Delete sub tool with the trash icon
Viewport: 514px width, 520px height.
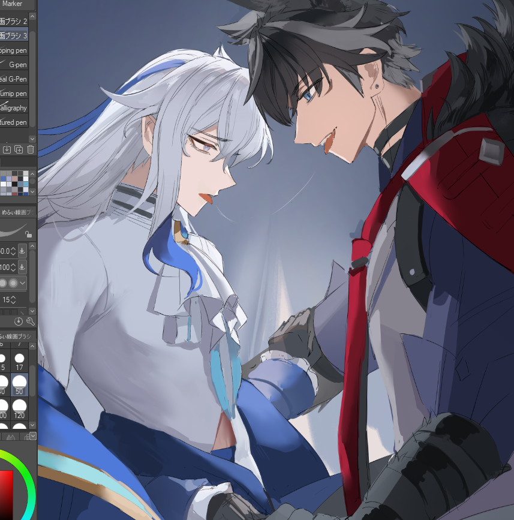pos(31,149)
